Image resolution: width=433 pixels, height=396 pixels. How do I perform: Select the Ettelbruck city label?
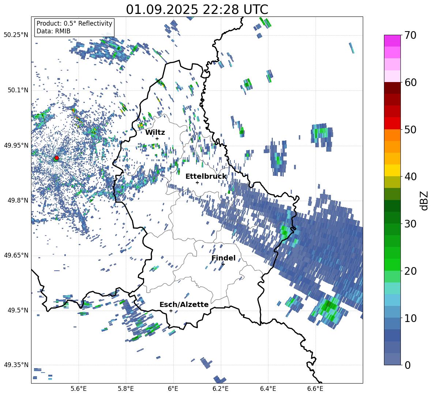pyautogui.click(x=206, y=177)
